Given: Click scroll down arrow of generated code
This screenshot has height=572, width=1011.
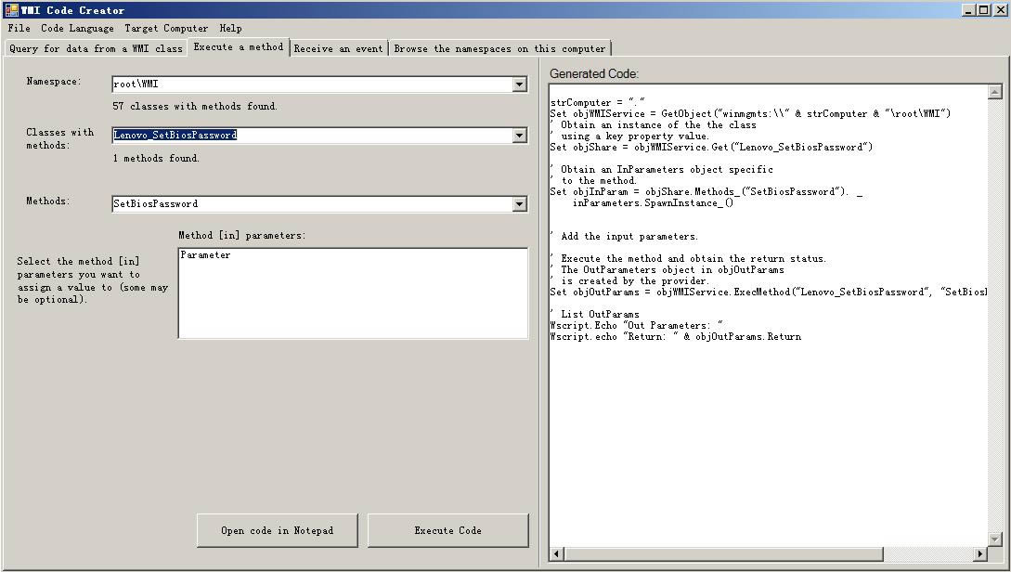Looking at the screenshot, I should 994,539.
